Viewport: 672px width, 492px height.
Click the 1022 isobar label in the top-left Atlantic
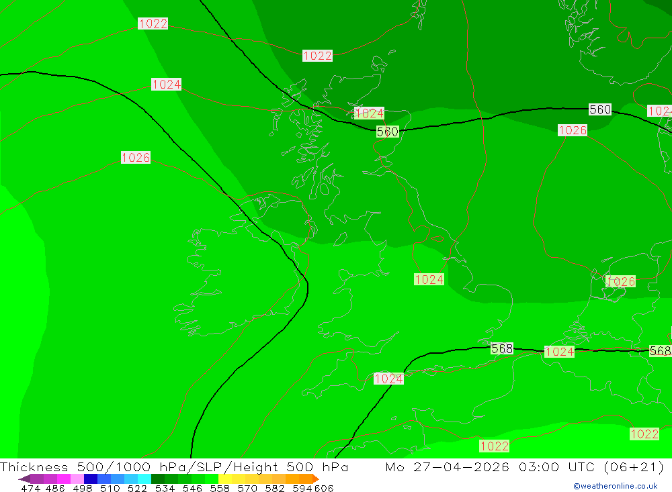pyautogui.click(x=153, y=23)
